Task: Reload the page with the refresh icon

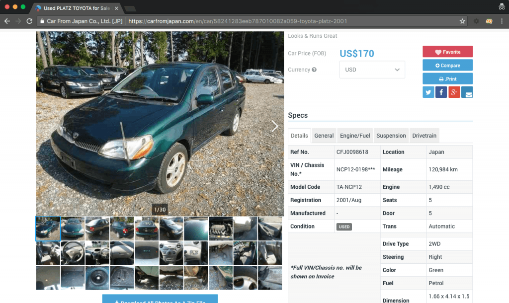Action: [x=29, y=21]
